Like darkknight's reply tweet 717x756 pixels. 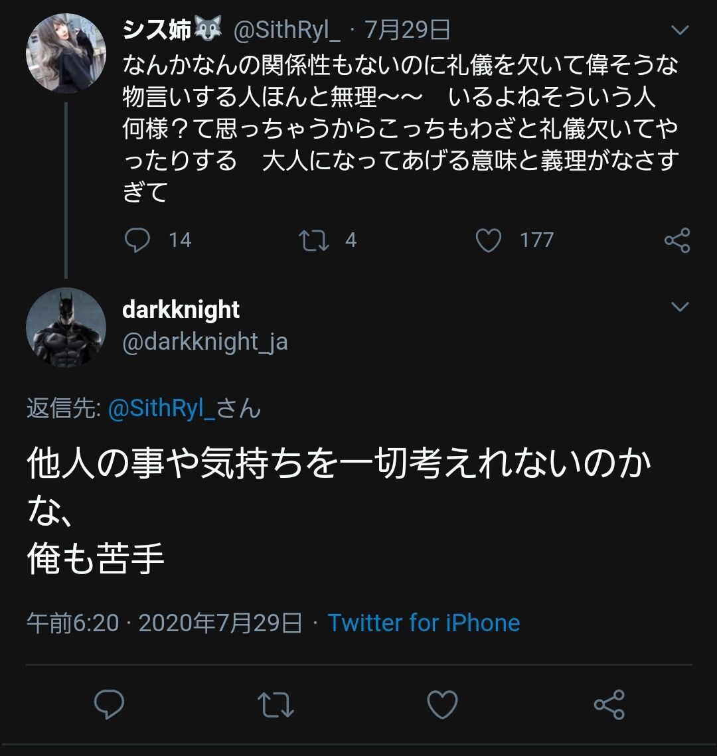442,704
